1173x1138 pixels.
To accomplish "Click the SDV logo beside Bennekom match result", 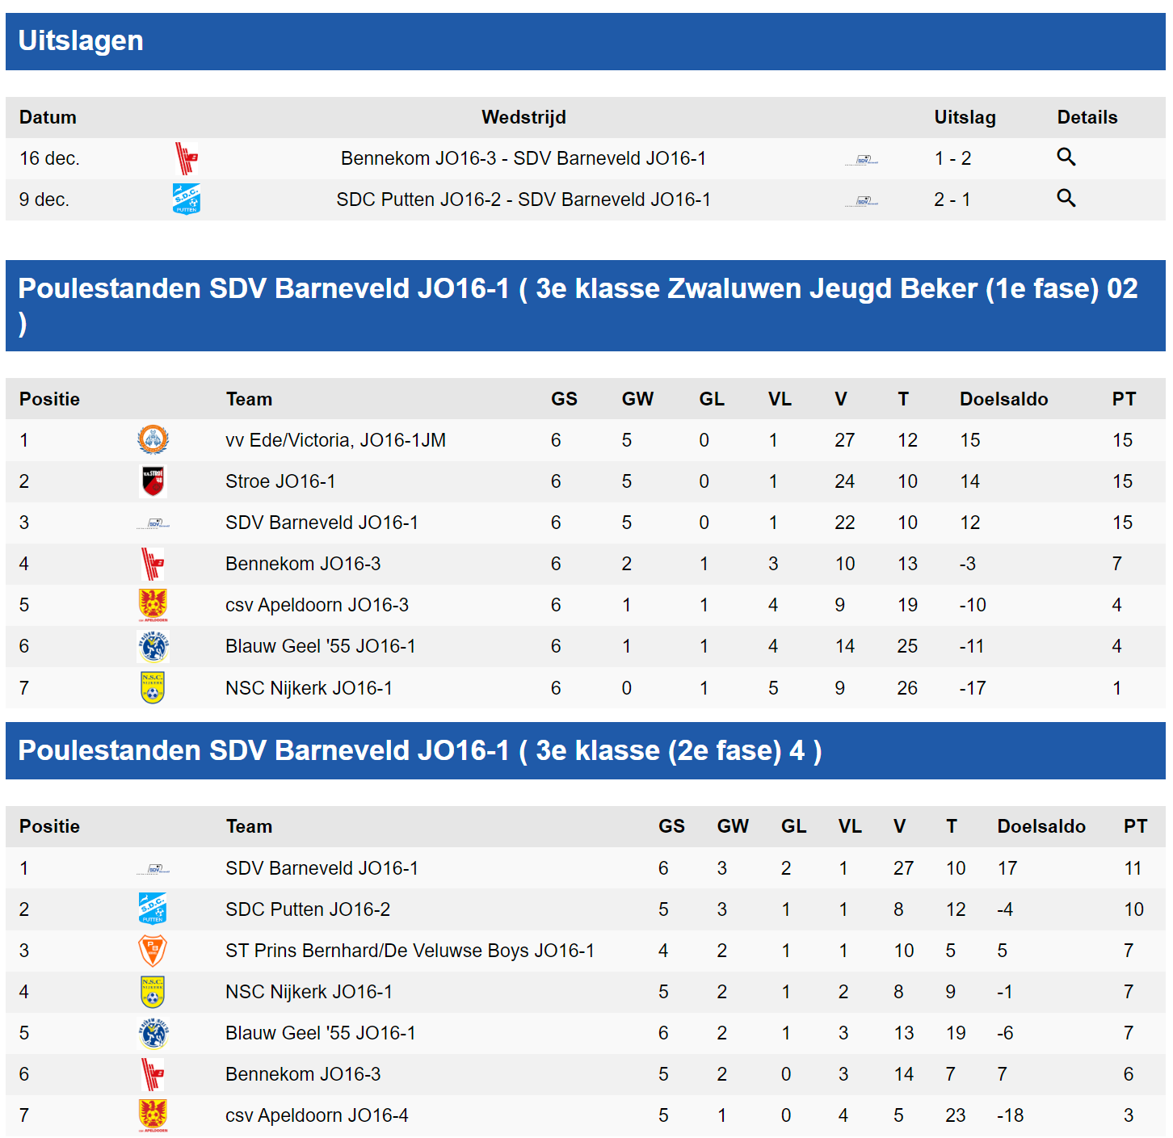I will 864,158.
